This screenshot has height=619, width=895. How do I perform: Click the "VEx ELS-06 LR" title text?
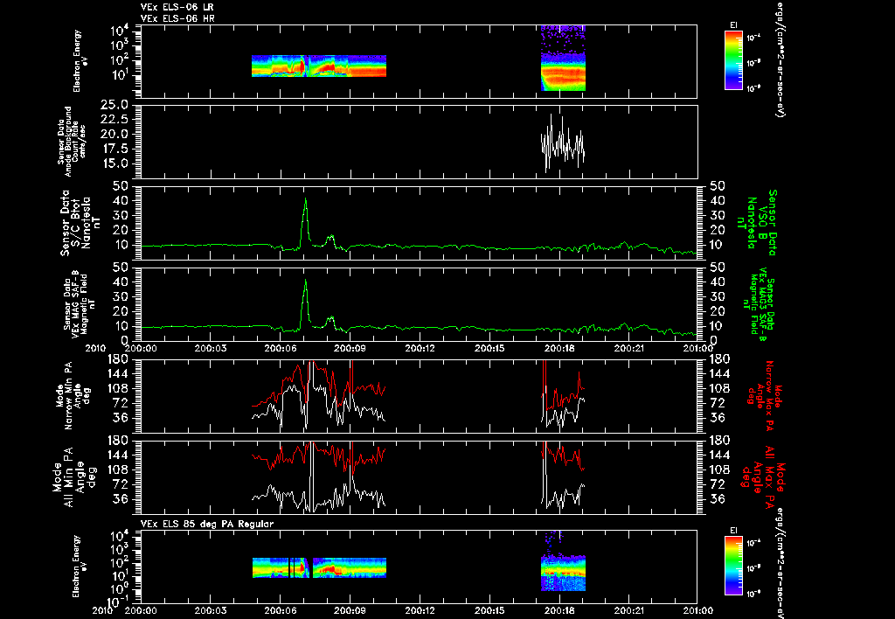[x=177, y=7]
